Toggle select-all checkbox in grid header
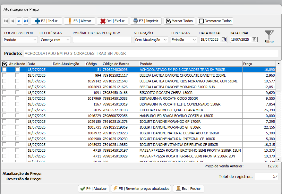Image resolution: width=282 pixels, height=194 pixels. (x=4, y=64)
